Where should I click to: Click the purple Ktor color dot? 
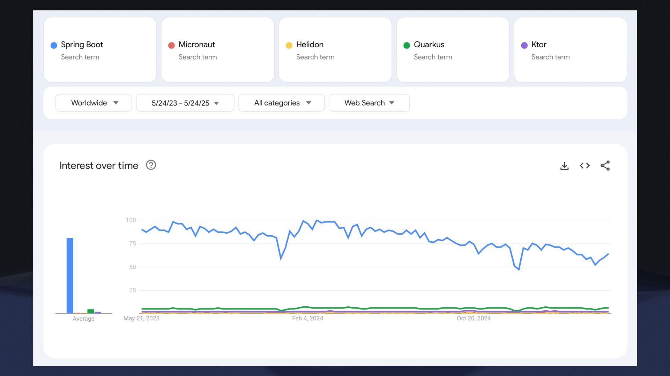coord(524,45)
